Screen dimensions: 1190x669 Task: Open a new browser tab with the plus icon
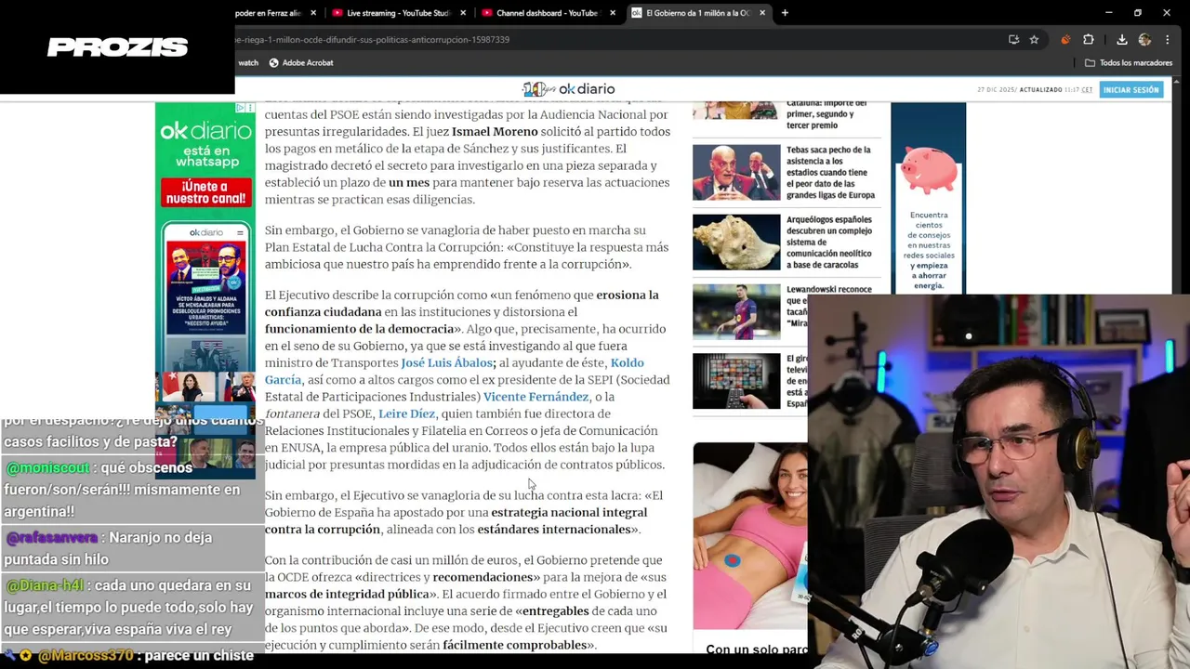(x=785, y=13)
